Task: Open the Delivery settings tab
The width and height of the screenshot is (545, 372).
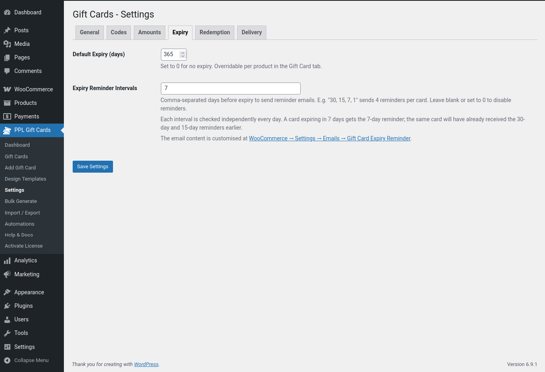Action: tap(252, 33)
